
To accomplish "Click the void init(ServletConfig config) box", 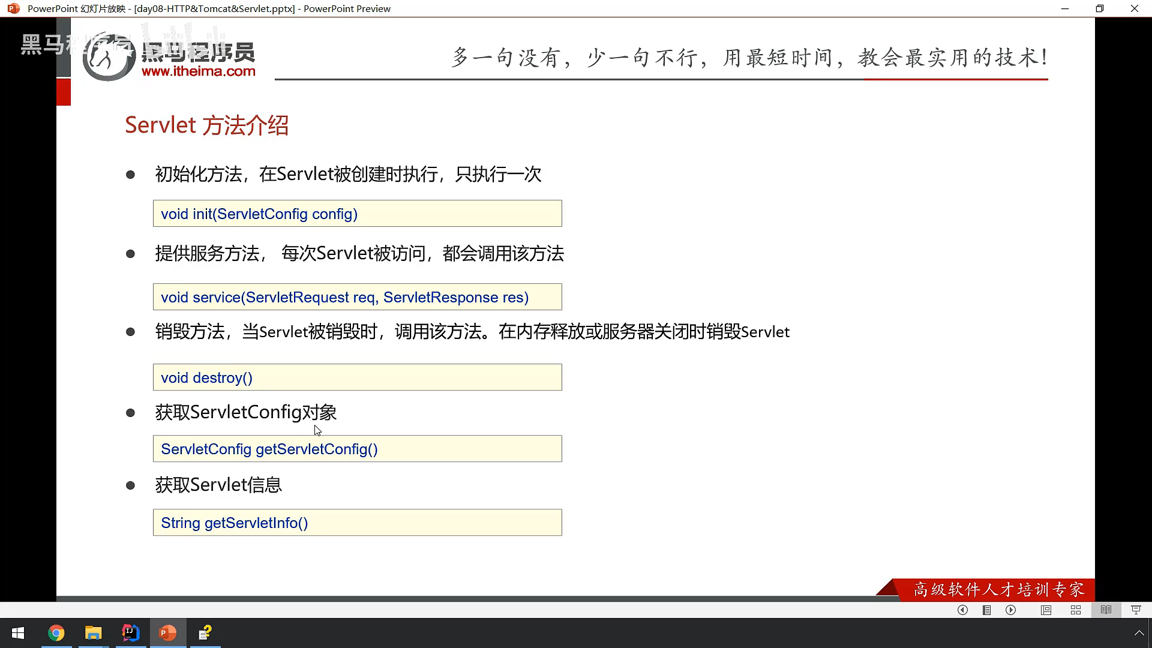I will (357, 214).
